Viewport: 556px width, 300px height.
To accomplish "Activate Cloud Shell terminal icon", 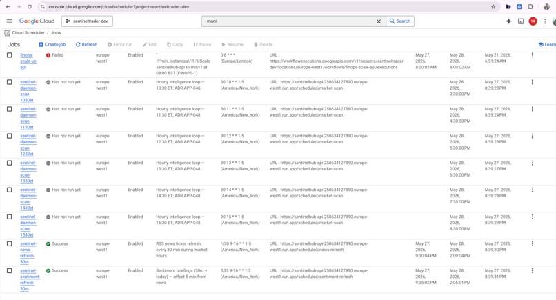I will (x=521, y=21).
